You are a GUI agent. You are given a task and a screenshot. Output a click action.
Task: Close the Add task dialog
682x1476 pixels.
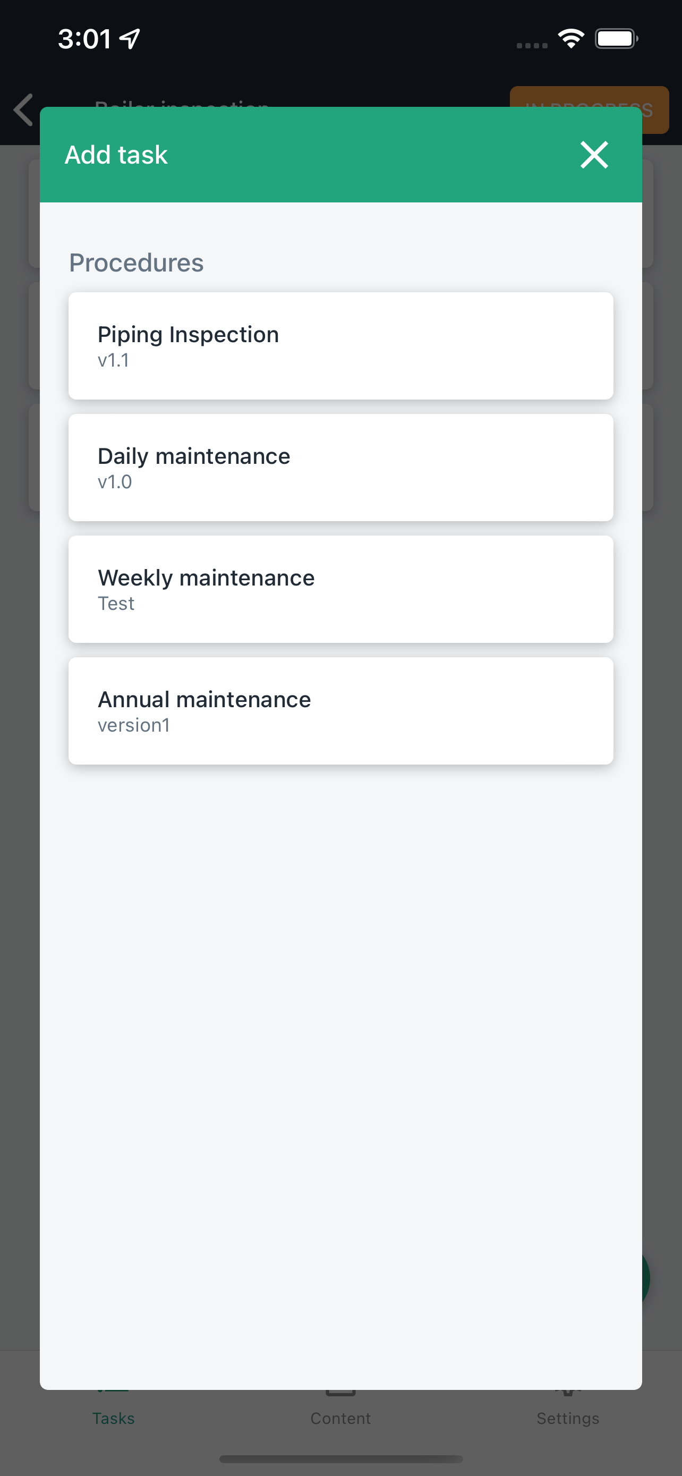tap(594, 155)
